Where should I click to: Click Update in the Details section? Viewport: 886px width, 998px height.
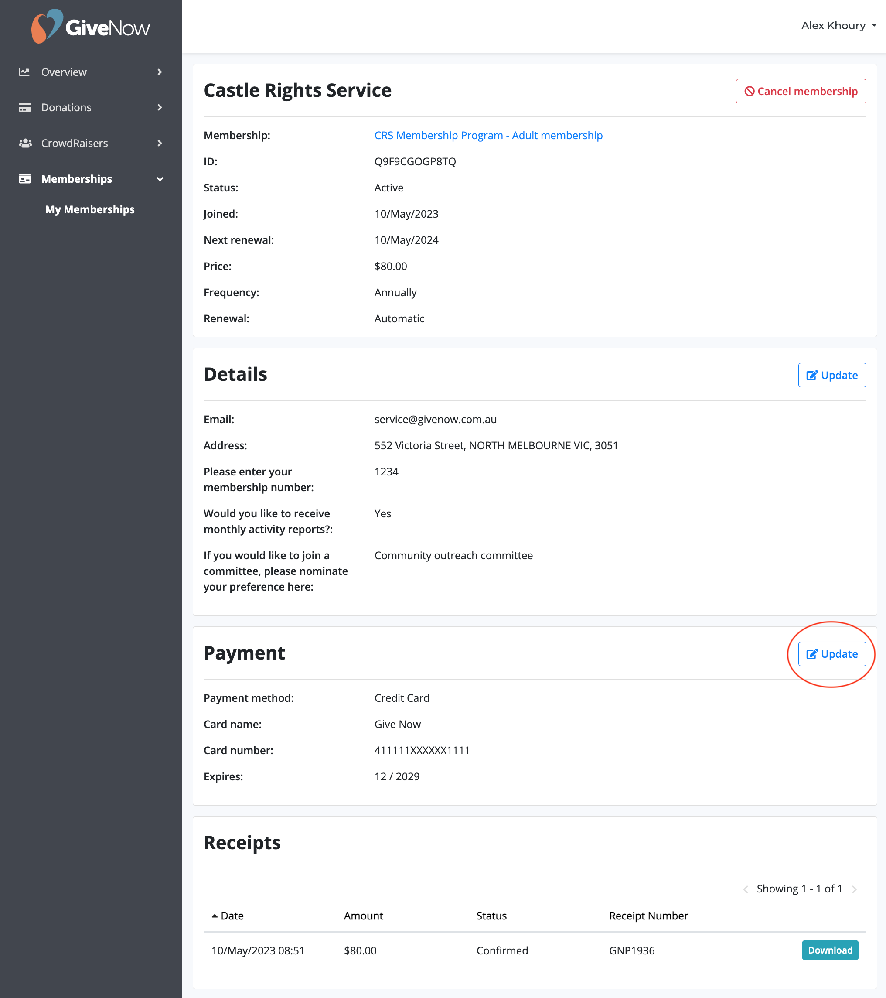pyautogui.click(x=832, y=375)
